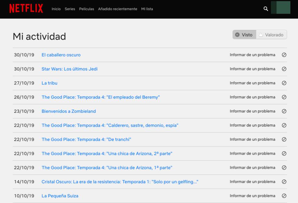Click the date 26/10/19
Image resolution: width=298 pixels, height=203 pixels.
point(24,97)
